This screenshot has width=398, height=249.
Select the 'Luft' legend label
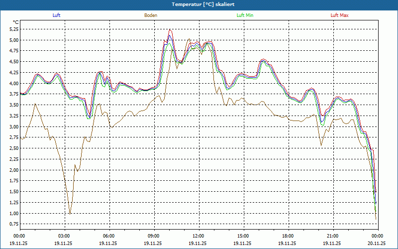click(56, 15)
